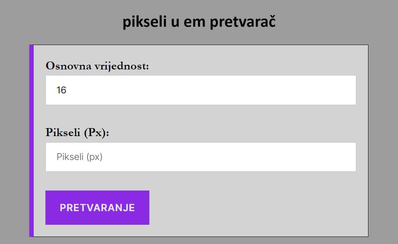Select the "Osnovna vrijednost:" label
Screen dimensions: 398x244
pyautogui.click(x=97, y=66)
